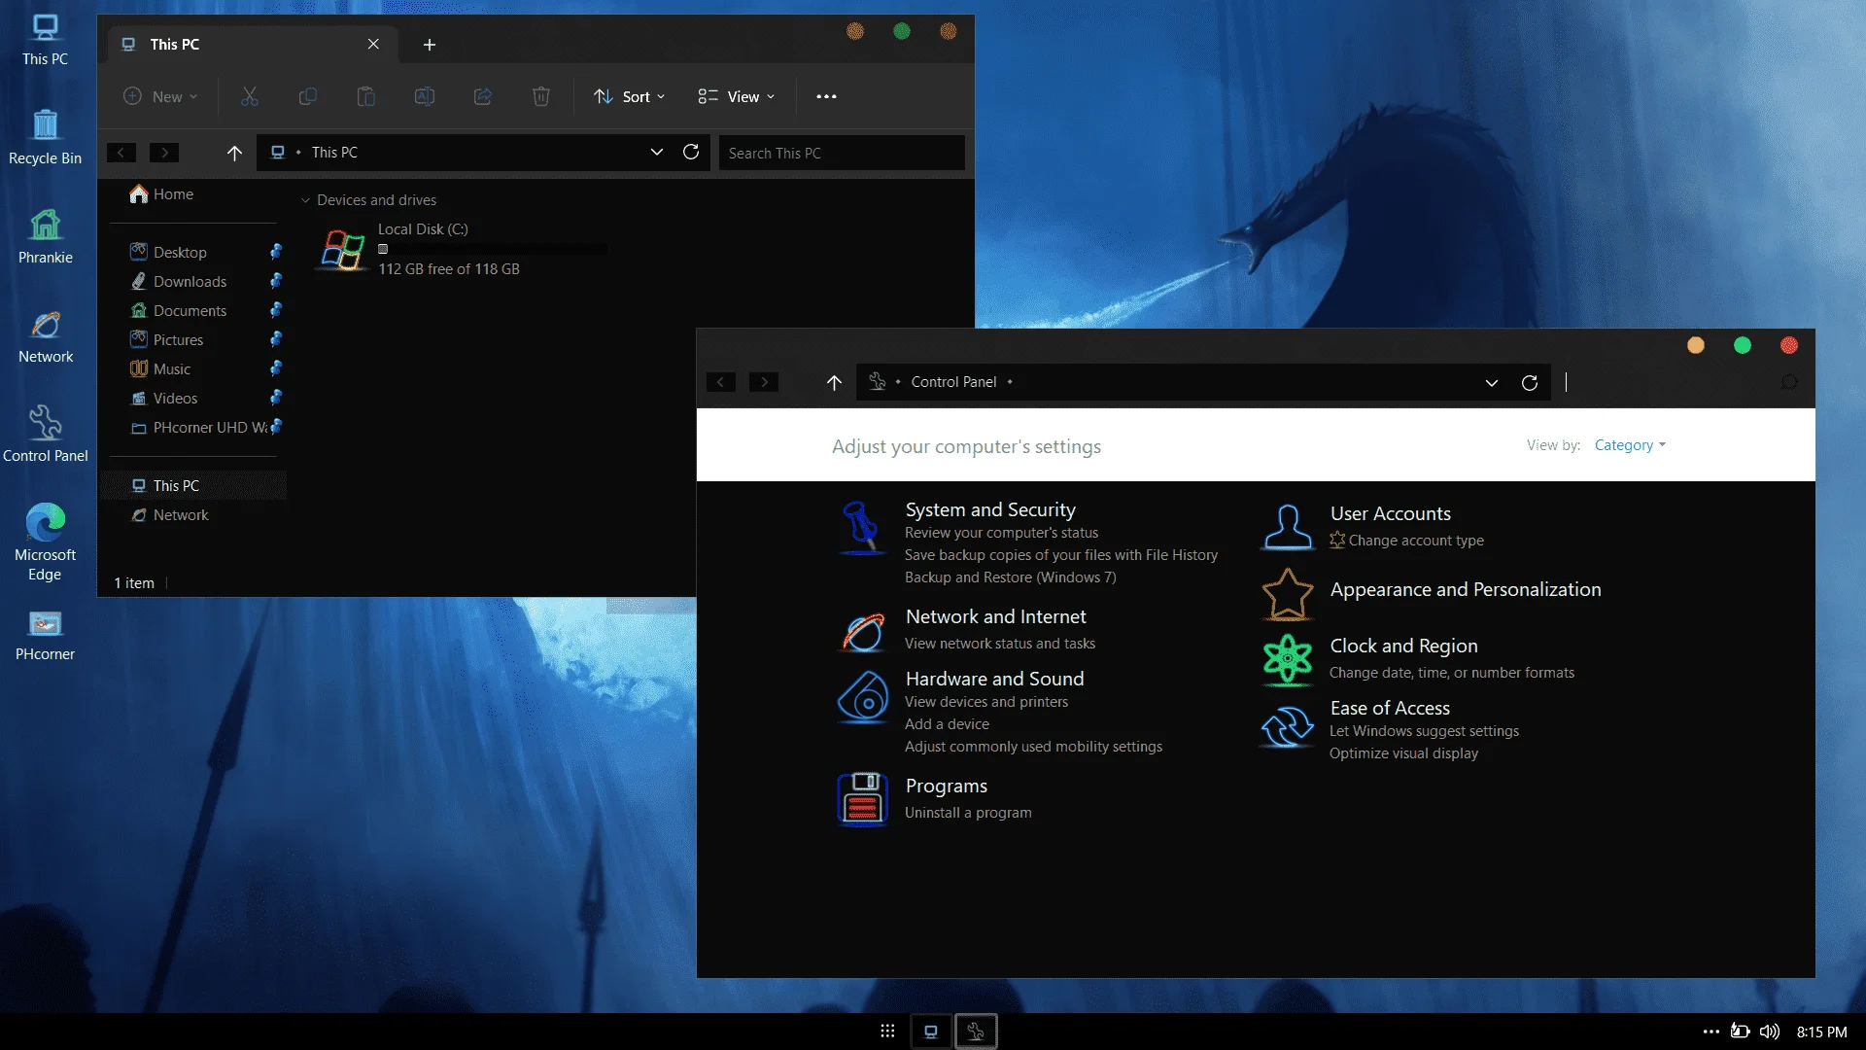1866x1050 pixels.
Task: Click the Back arrow in Control Panel window
Action: [720, 382]
